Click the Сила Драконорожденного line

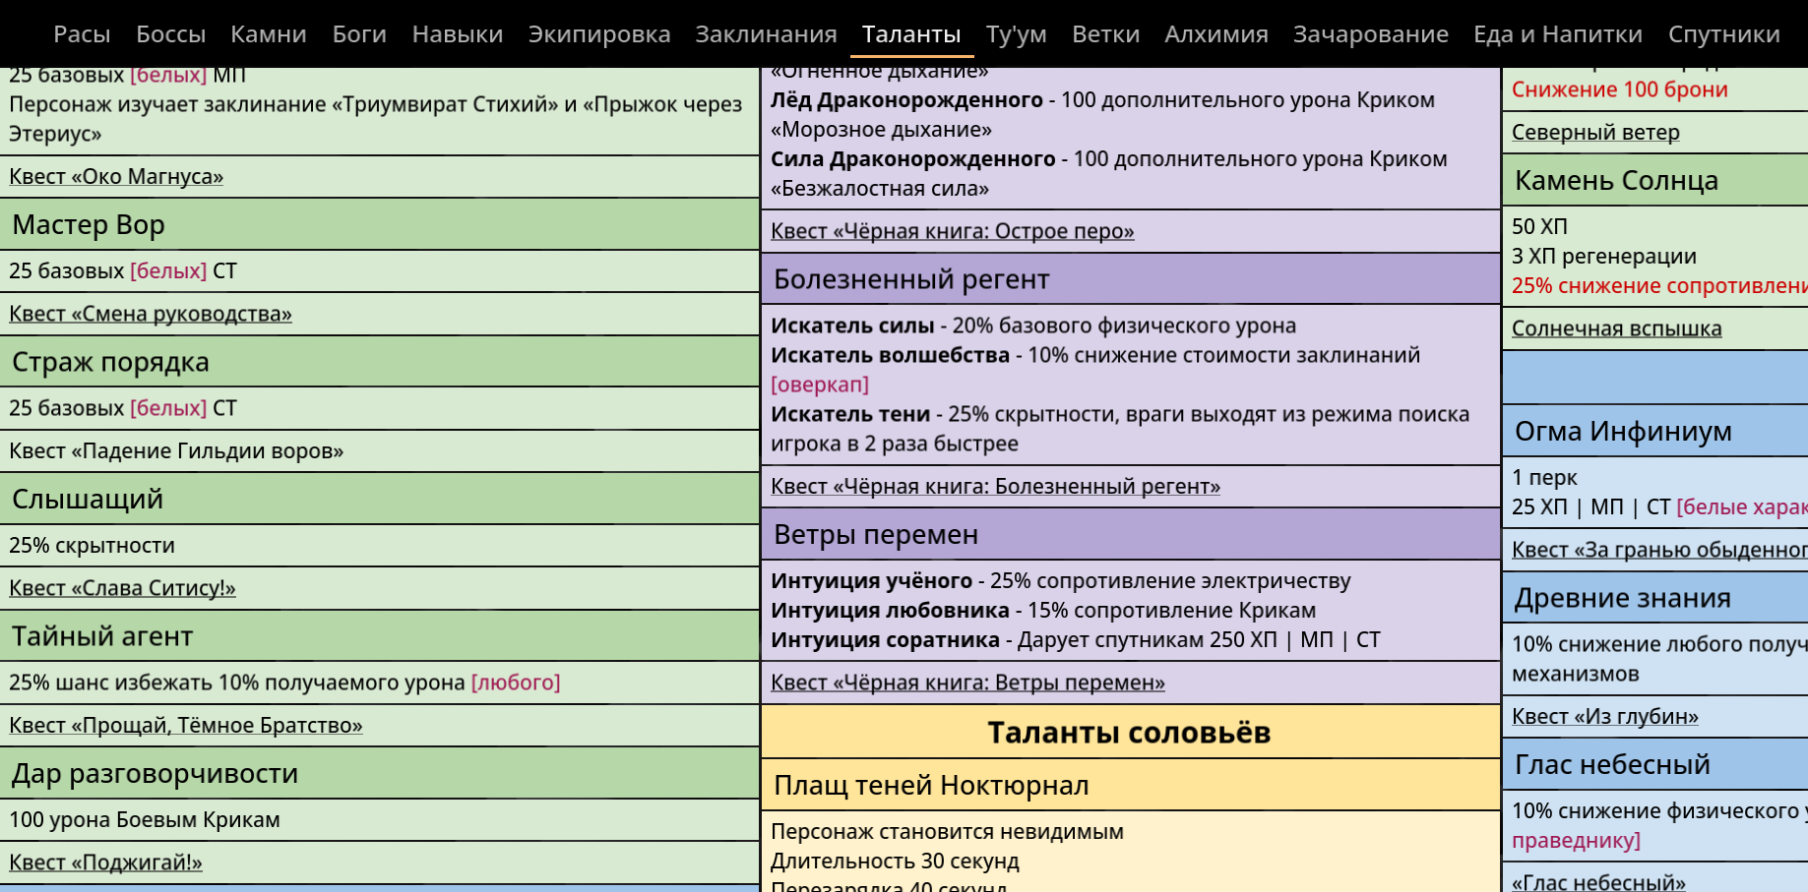coord(1109,174)
